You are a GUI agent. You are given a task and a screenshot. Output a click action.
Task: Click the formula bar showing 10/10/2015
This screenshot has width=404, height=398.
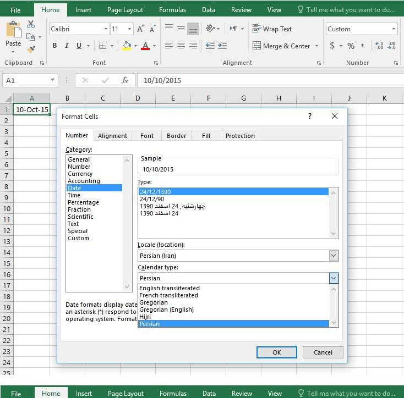(270, 80)
